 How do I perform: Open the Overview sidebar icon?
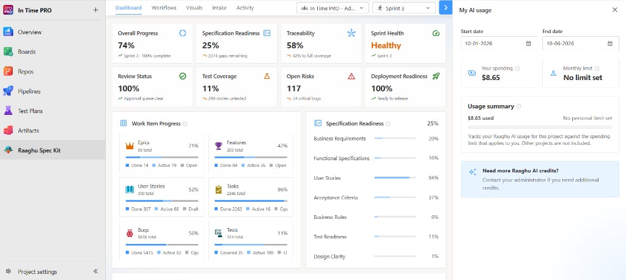[9, 32]
